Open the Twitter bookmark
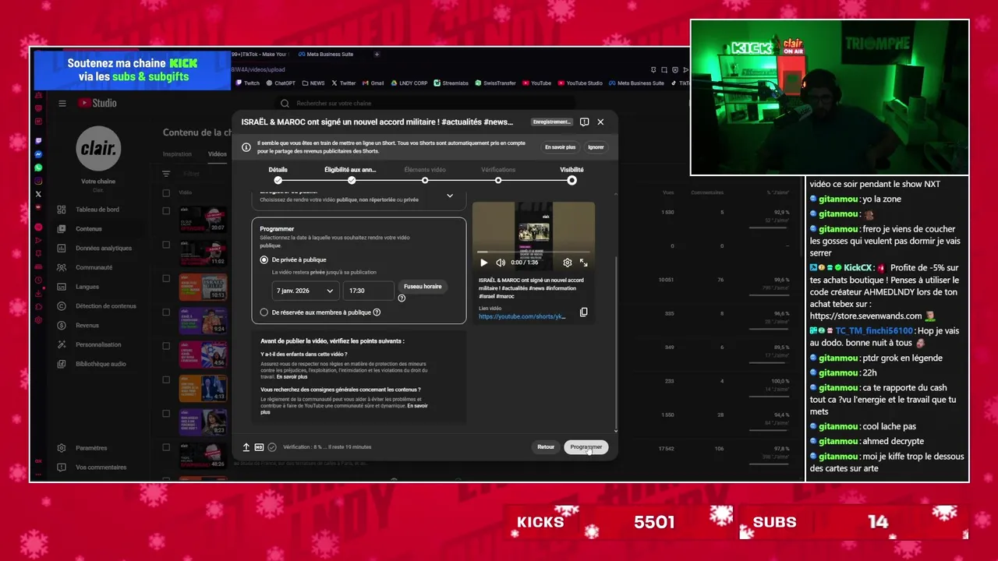This screenshot has width=998, height=561. 343,83
